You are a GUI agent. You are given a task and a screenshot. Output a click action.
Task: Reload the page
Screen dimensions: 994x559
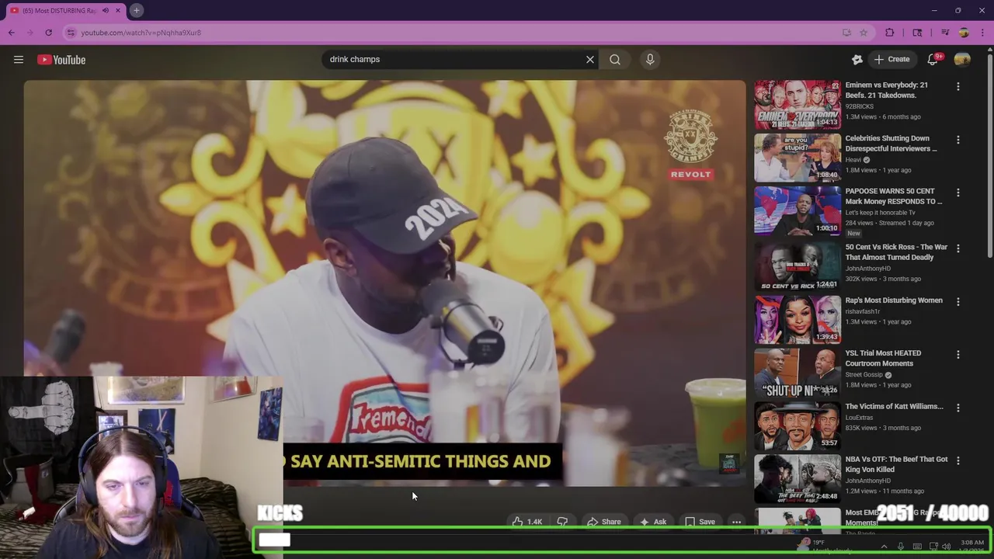click(48, 33)
